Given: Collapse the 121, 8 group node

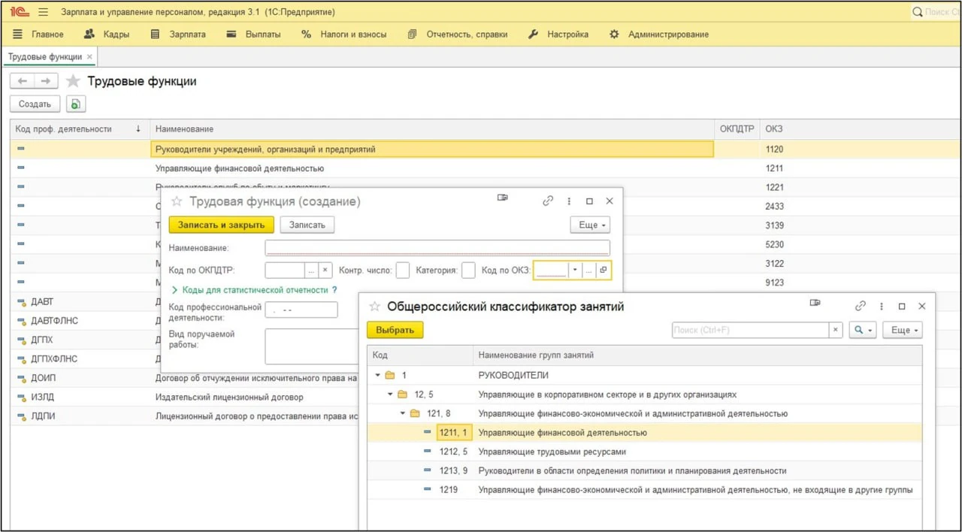Looking at the screenshot, I should coord(403,413).
